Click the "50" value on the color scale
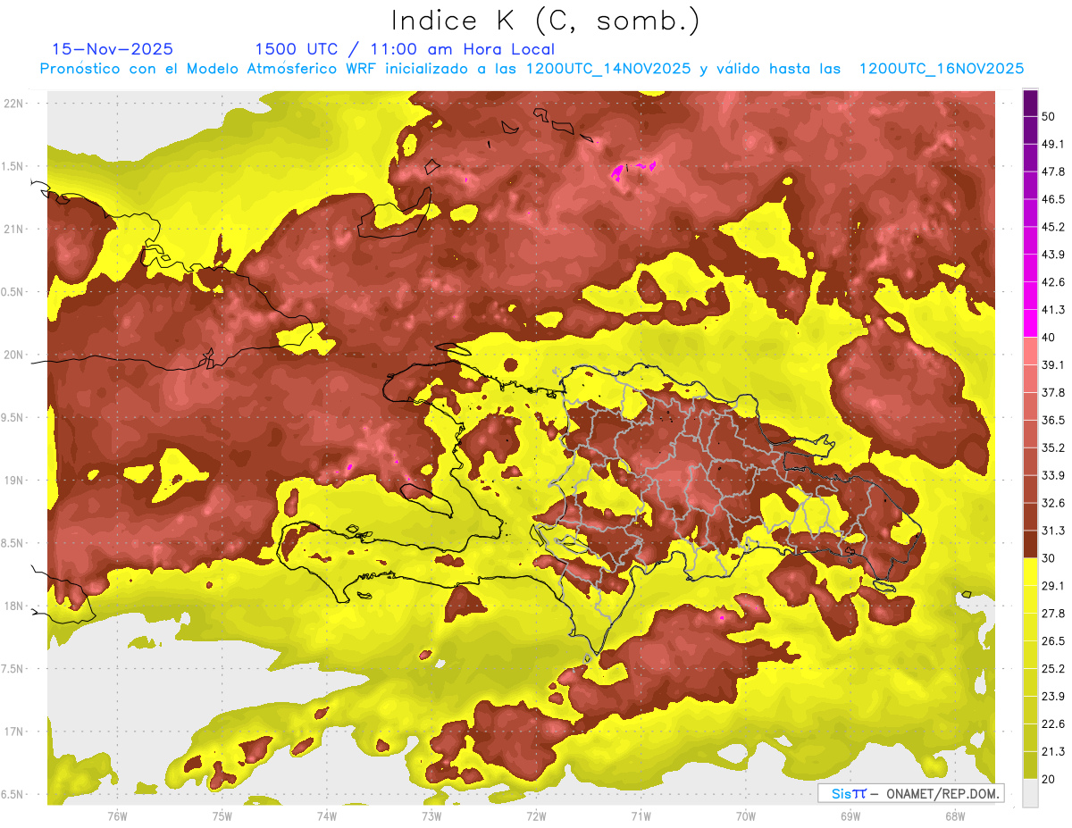The image size is (1072, 828). click(1050, 116)
